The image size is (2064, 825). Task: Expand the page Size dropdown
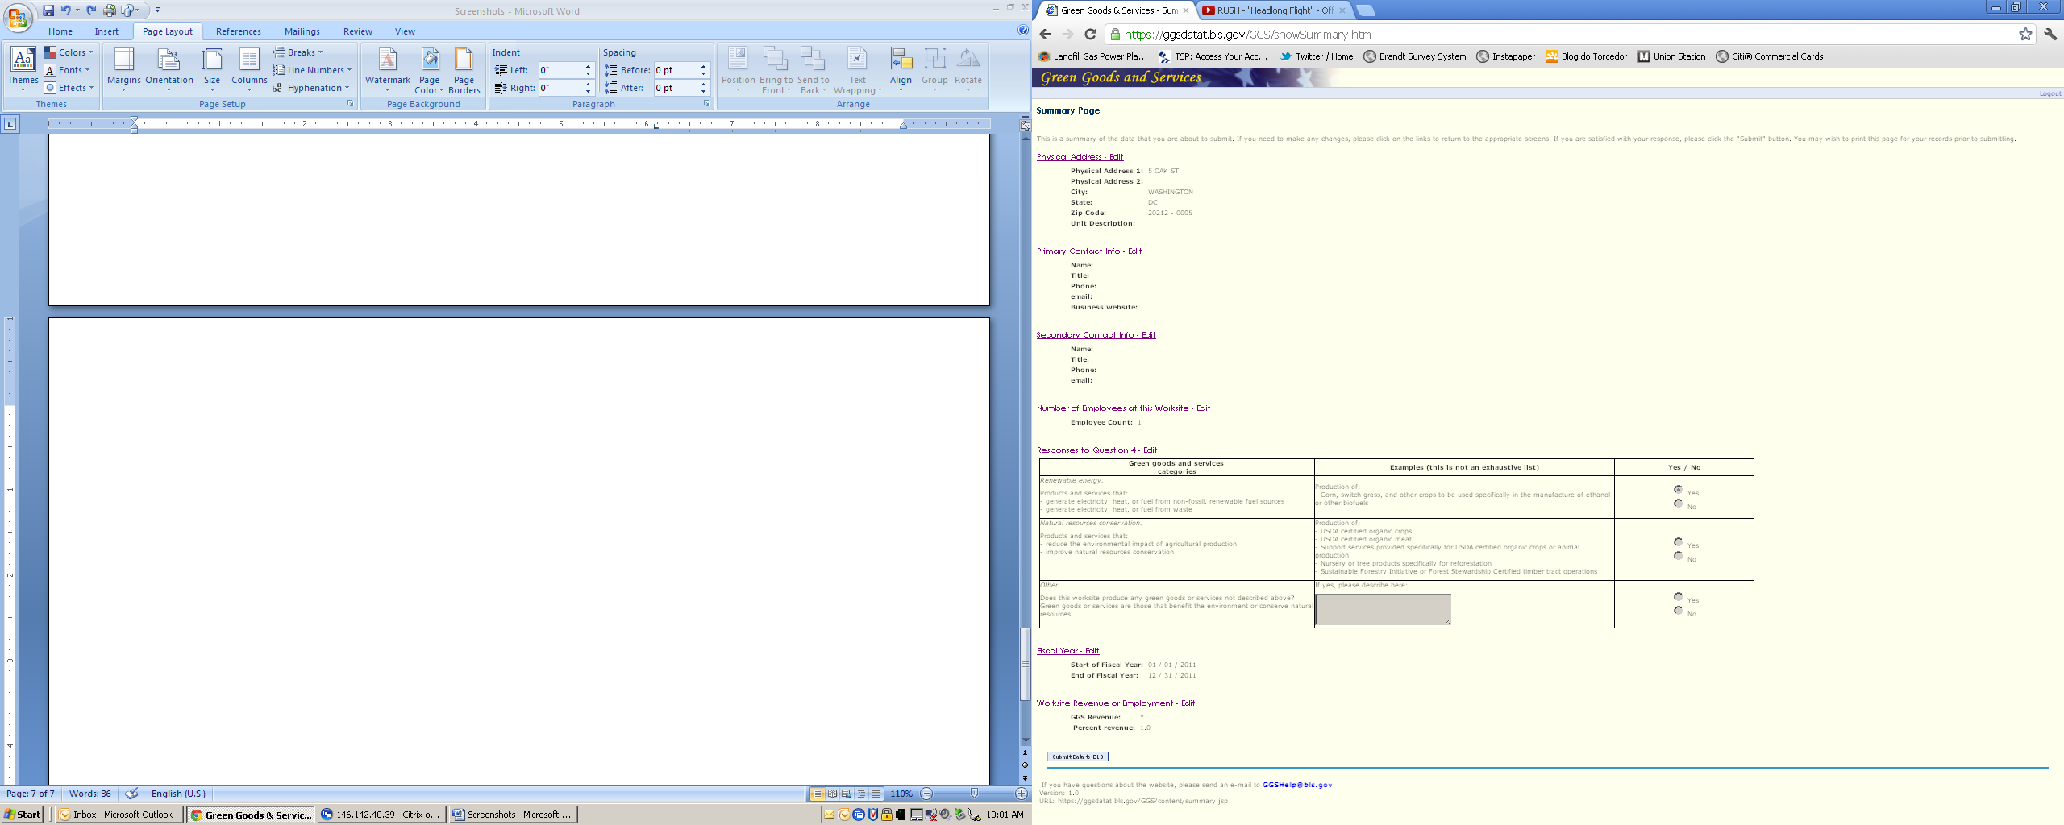[212, 69]
